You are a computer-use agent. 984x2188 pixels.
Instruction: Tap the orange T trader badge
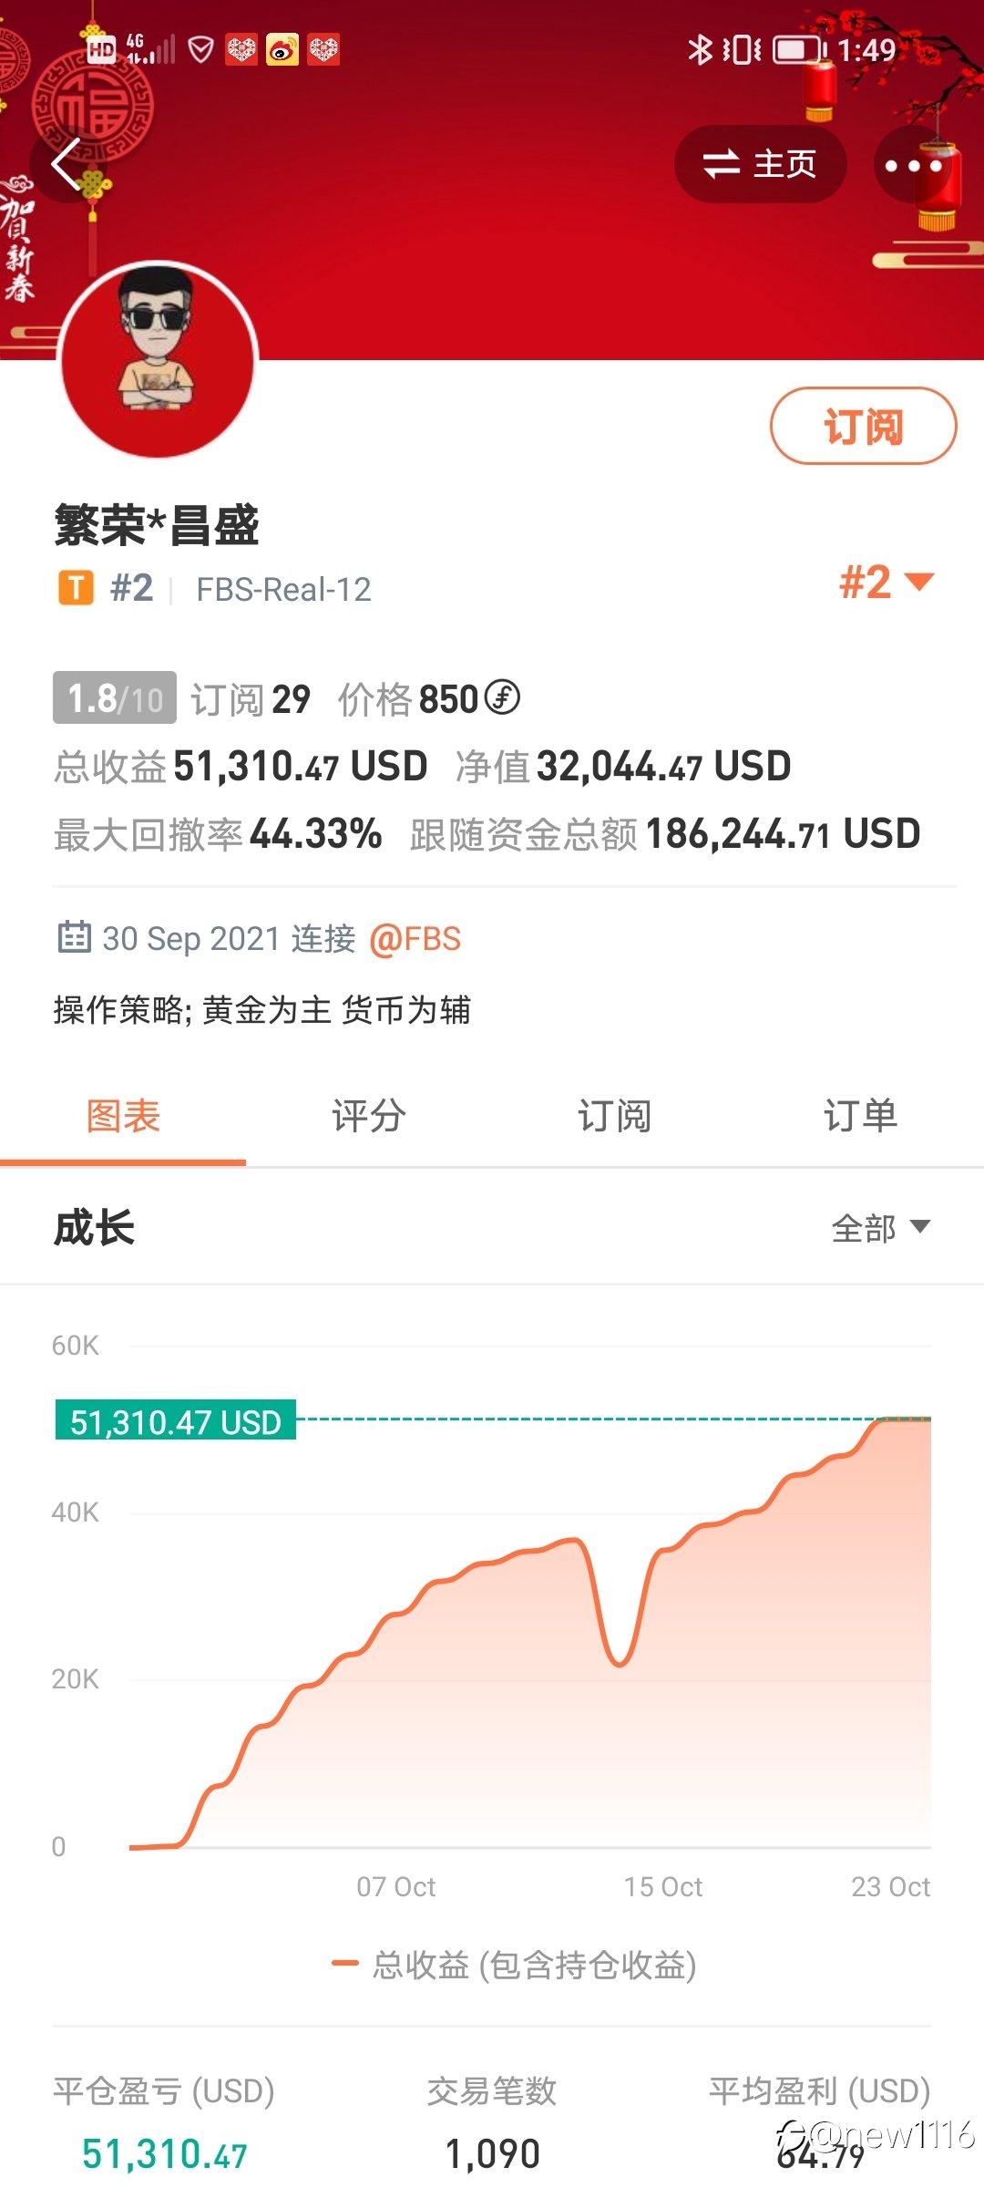(77, 588)
